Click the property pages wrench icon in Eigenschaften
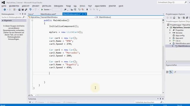 (x=175, y=72)
